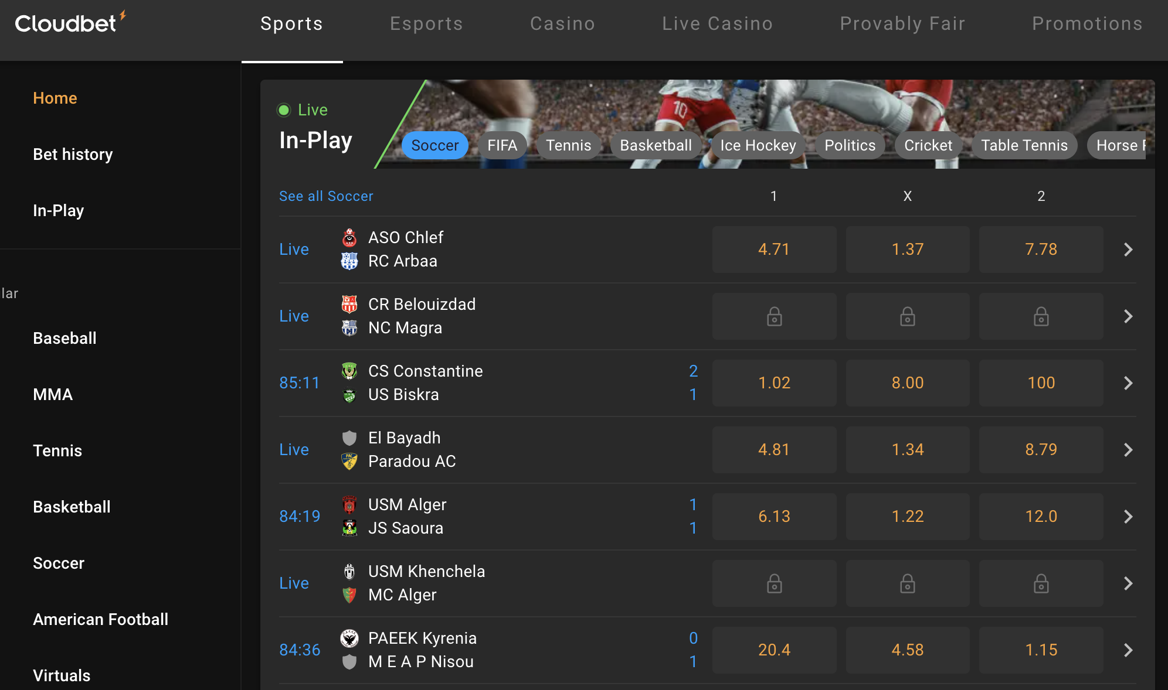Expand ASO Chlef vs RC Arbaa markets
This screenshot has width=1168, height=690.
[x=1128, y=250]
